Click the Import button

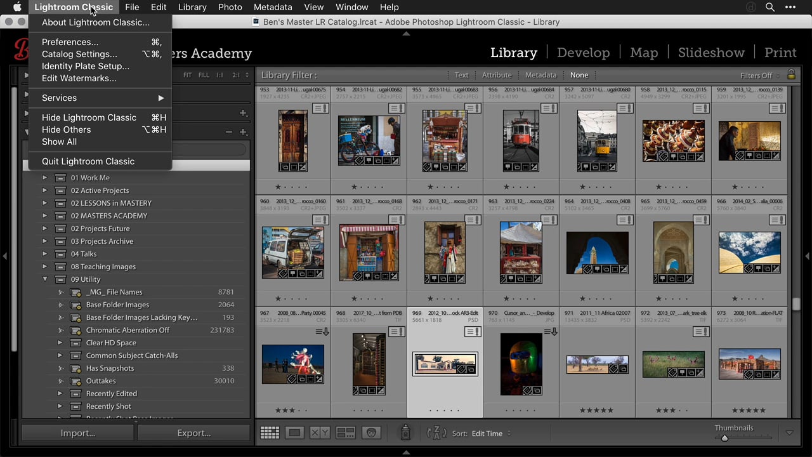point(77,433)
